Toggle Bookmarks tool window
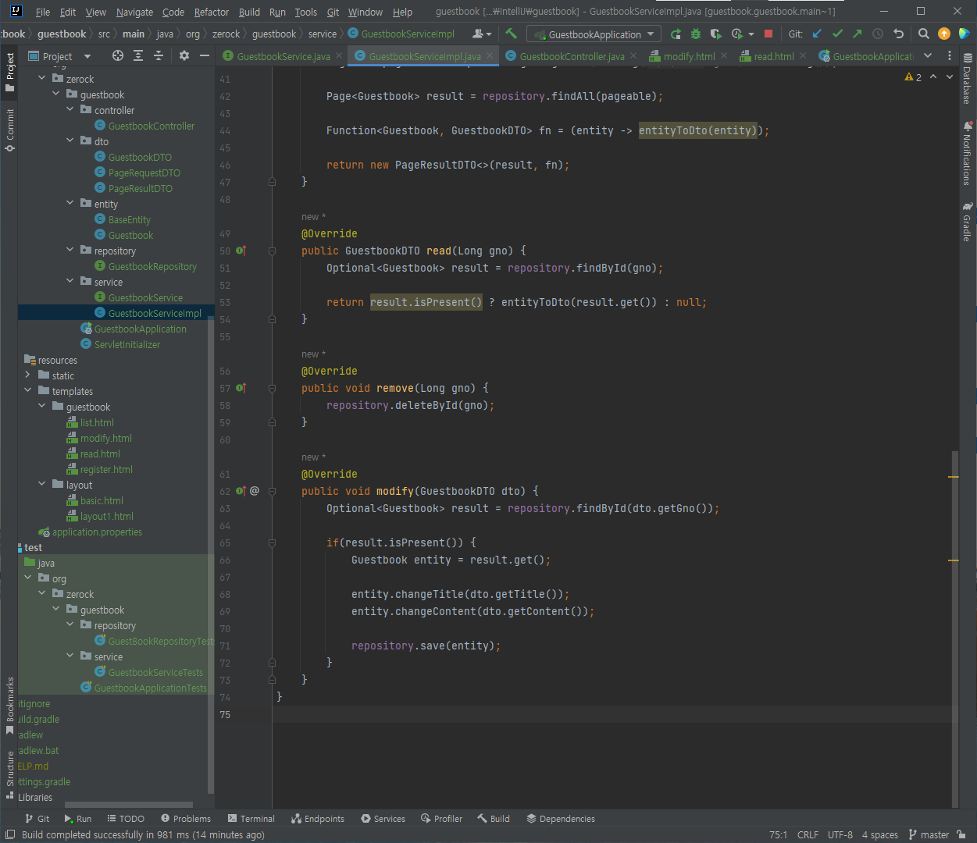Image resolution: width=977 pixels, height=843 pixels. 9,706
